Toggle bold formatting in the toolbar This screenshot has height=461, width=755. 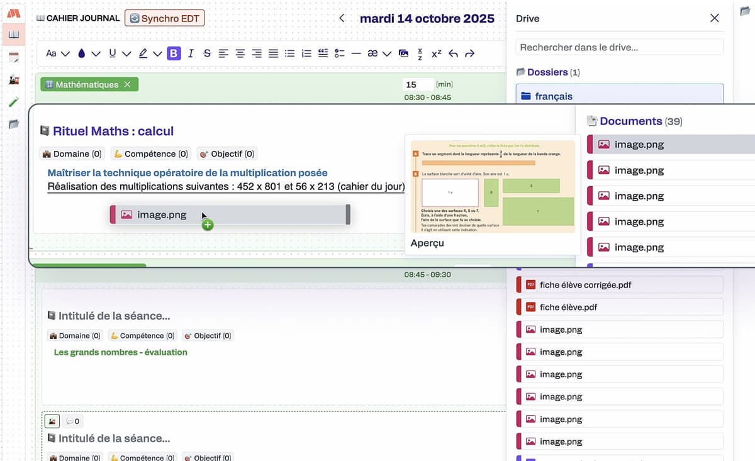pos(174,53)
